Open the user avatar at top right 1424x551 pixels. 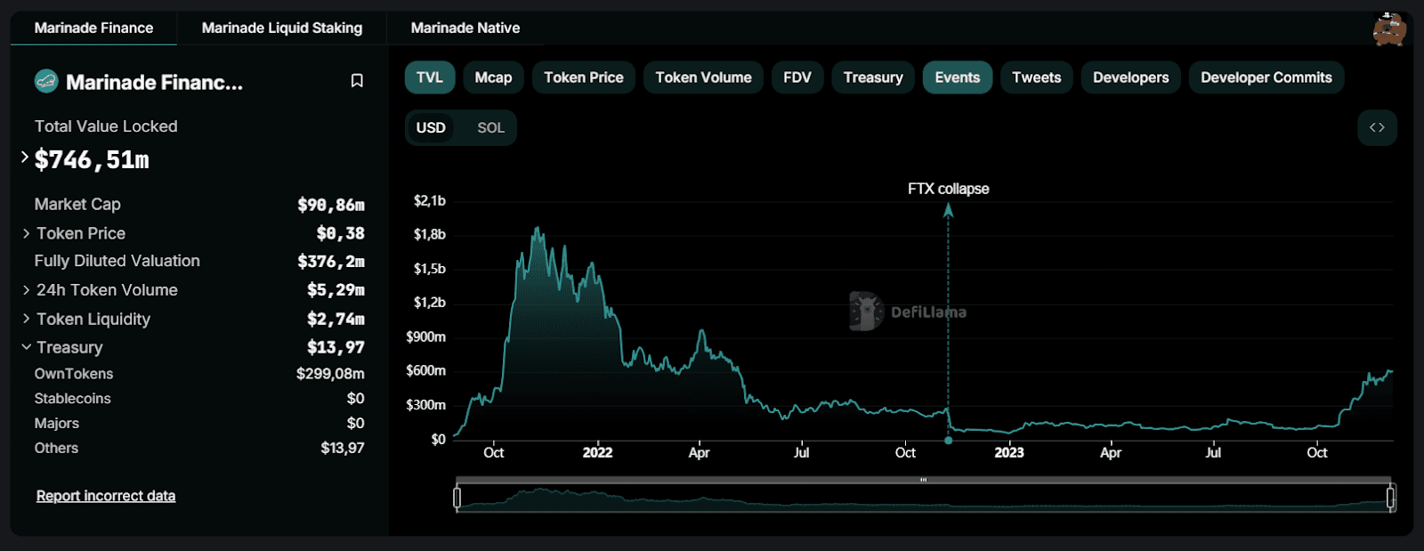[1388, 28]
